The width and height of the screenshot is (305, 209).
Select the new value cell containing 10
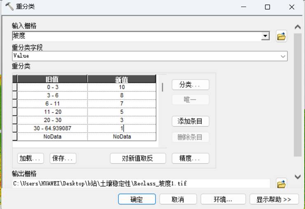tap(122, 87)
